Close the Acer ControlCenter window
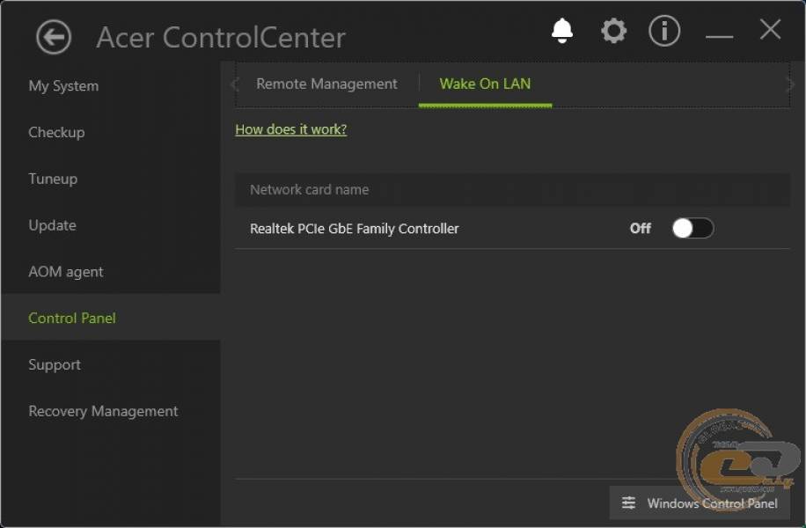The image size is (806, 528). pos(770,29)
